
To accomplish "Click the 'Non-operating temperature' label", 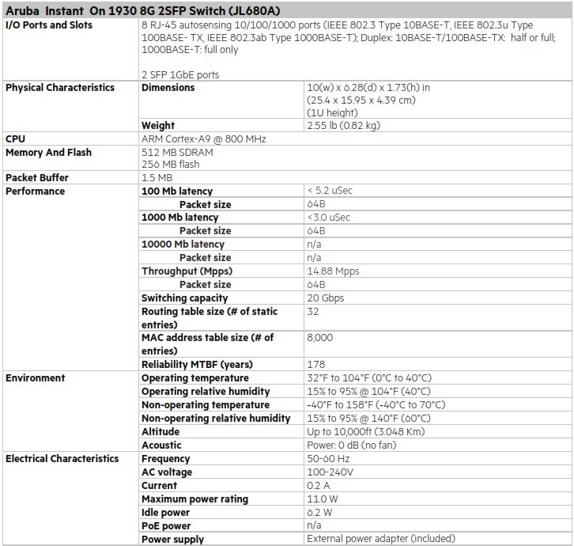I will (x=206, y=405).
